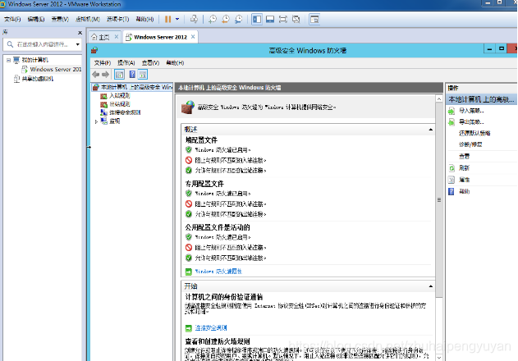Viewport: 518px width, 361px height.
Task: Open the 查看 action in the actions pane
Action: pyautogui.click(x=464, y=156)
